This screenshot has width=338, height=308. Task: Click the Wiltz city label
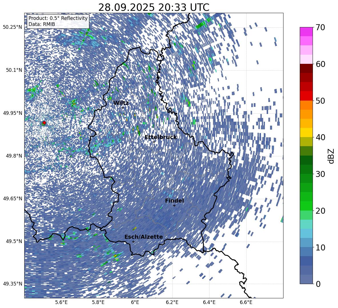pos(121,103)
